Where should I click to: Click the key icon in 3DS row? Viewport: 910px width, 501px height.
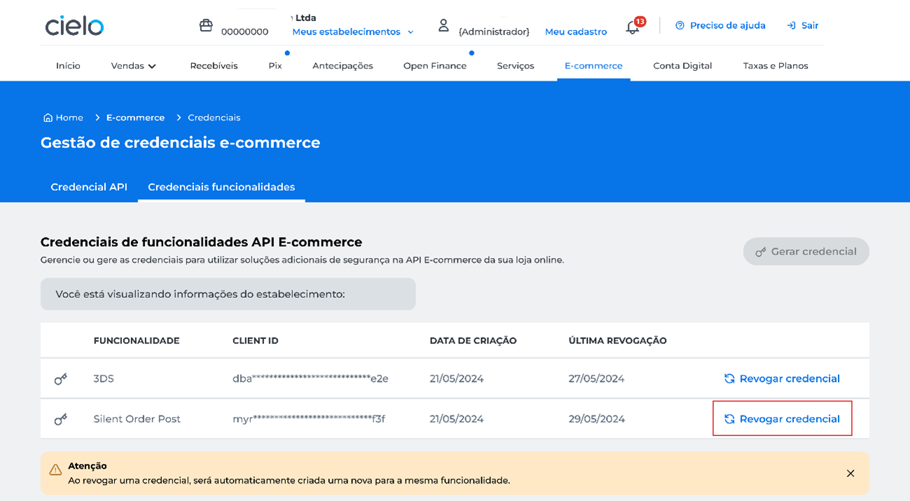(61, 379)
